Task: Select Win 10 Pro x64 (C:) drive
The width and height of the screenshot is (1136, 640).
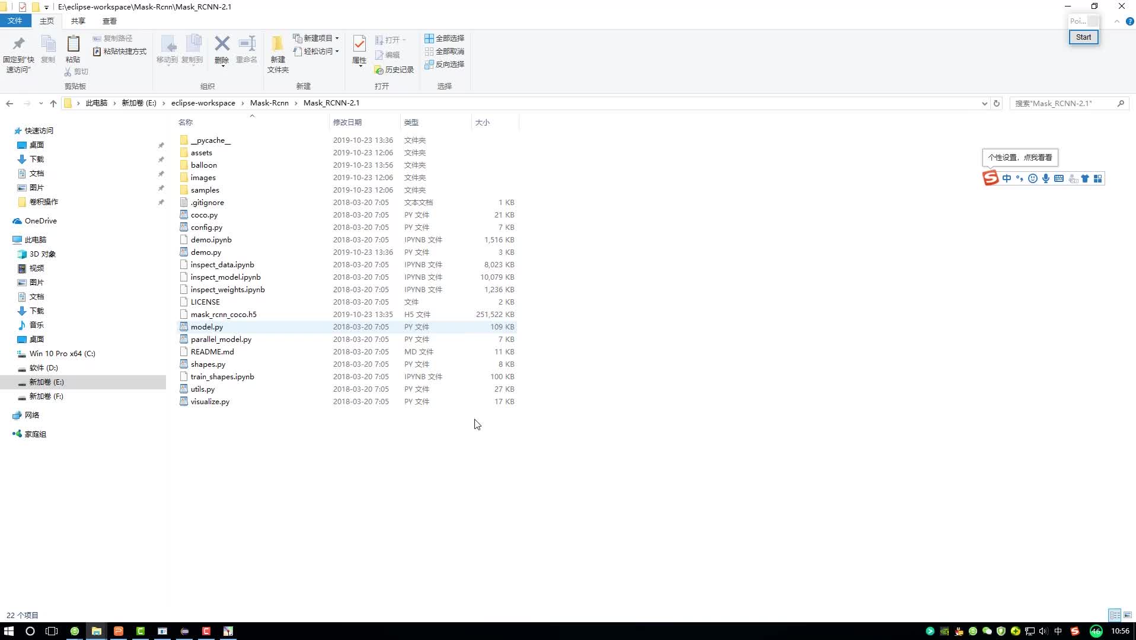Action: [62, 354]
